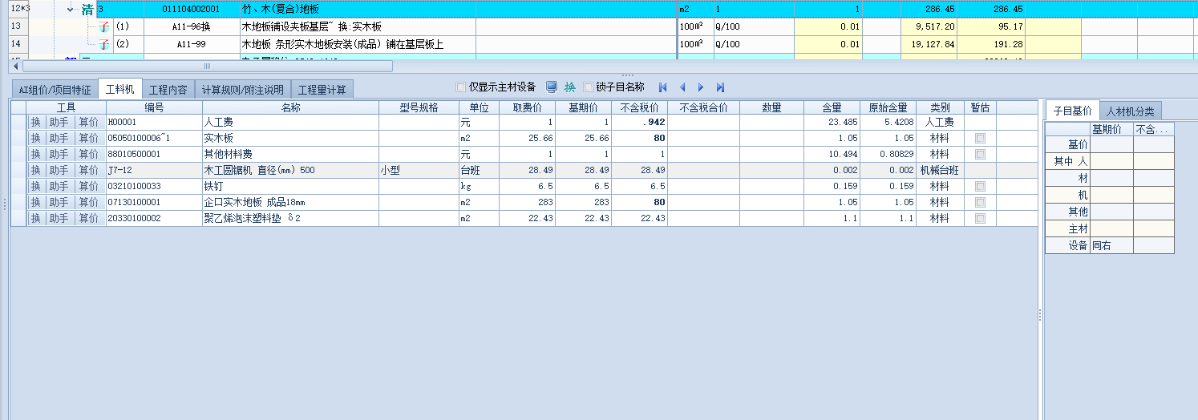Image resolution: width=1198 pixels, height=420 pixels.
Task: Click value 9,517.20 in row 13
Action: coord(928,26)
